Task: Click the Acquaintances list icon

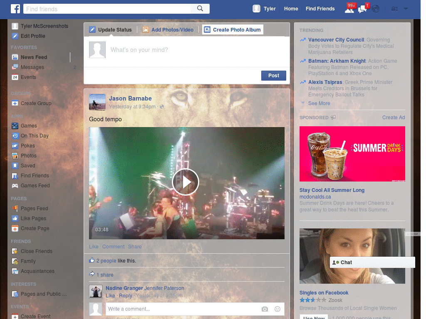Action: (x=15, y=271)
